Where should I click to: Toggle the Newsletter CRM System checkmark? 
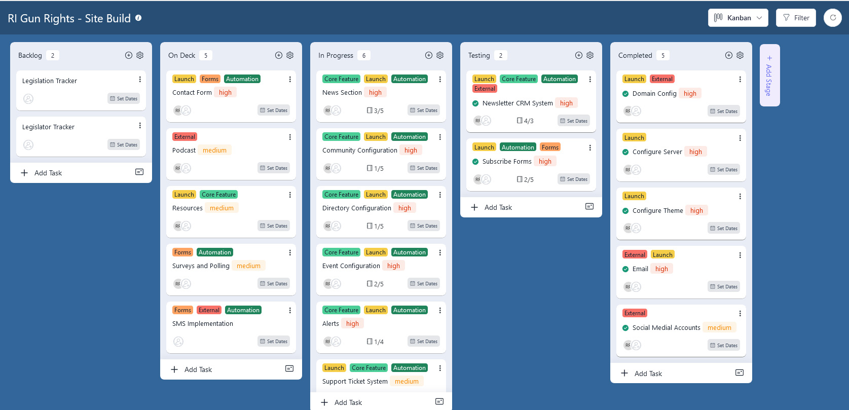point(475,103)
